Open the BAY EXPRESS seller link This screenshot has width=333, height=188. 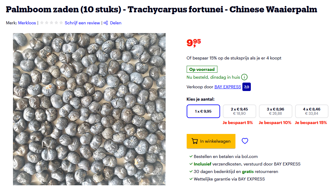point(228,87)
